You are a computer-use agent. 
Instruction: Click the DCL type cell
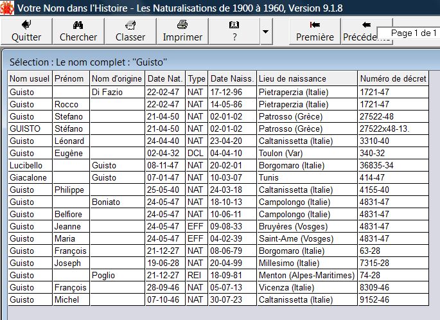point(197,154)
